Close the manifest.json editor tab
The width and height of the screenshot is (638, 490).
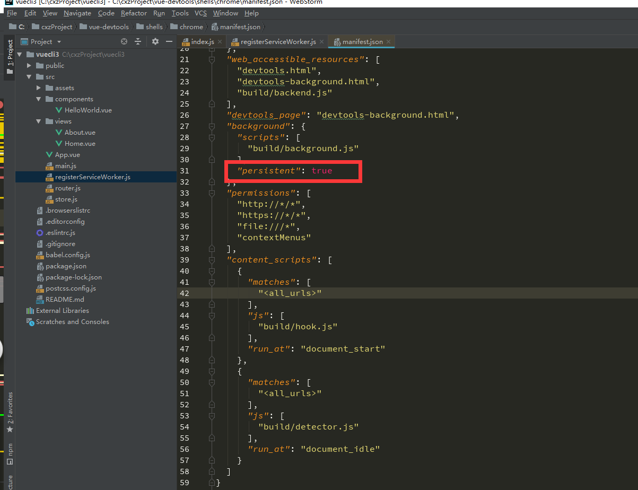click(389, 42)
